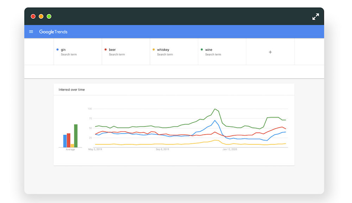Click the Google Trends logo

(53, 32)
